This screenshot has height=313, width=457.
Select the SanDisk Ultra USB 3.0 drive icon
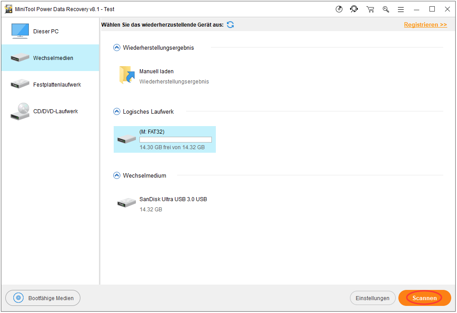127,203
